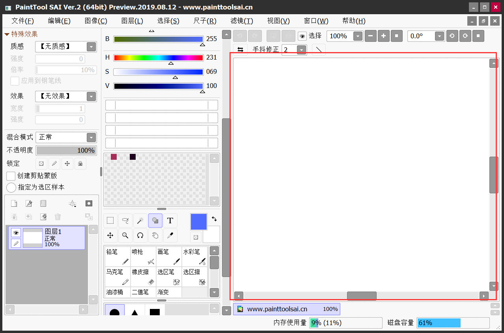This screenshot has width=504, height=333.
Task: Hide 图层1 using its eye icon
Action: point(16,233)
